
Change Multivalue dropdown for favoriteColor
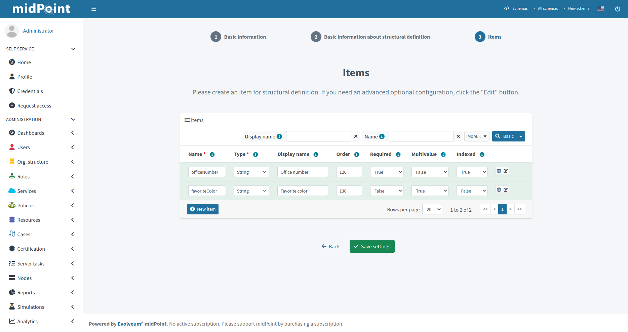coord(430,191)
